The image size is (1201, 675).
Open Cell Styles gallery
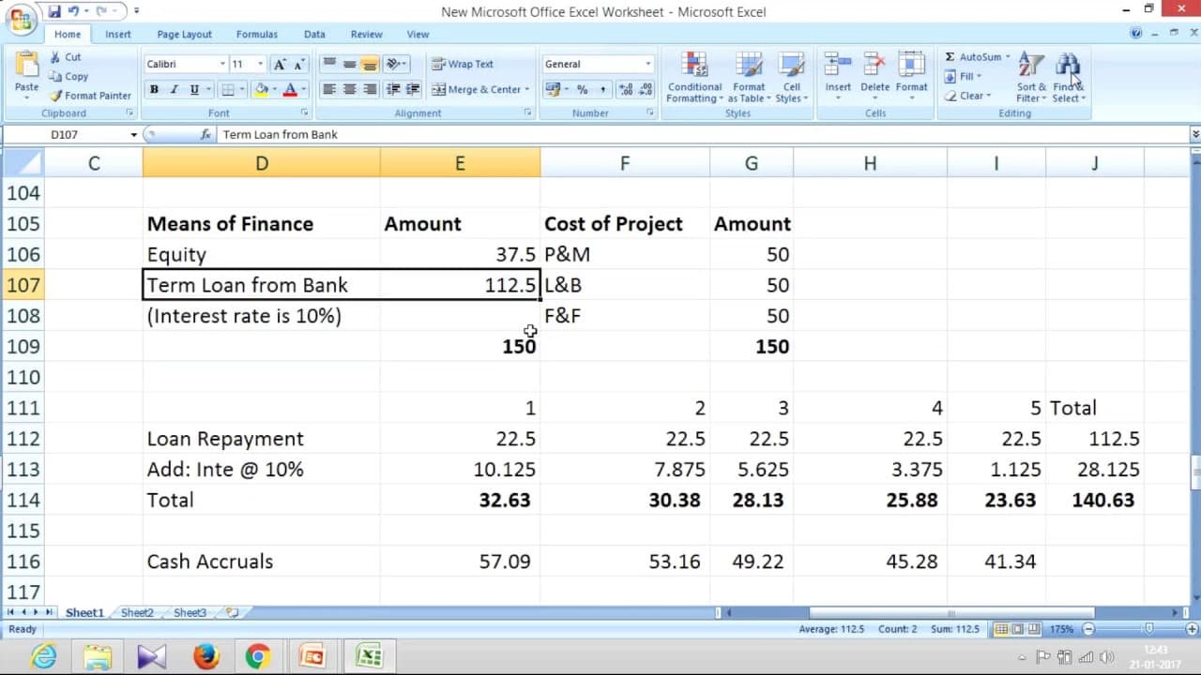[791, 78]
